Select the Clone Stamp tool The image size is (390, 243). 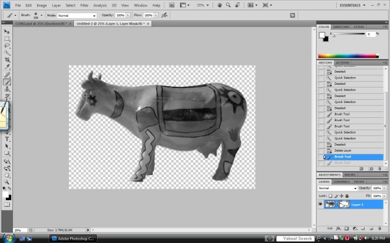7,89
